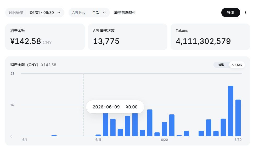
Task: Select the API 请求次数 13,775 card
Action: click(x=128, y=37)
